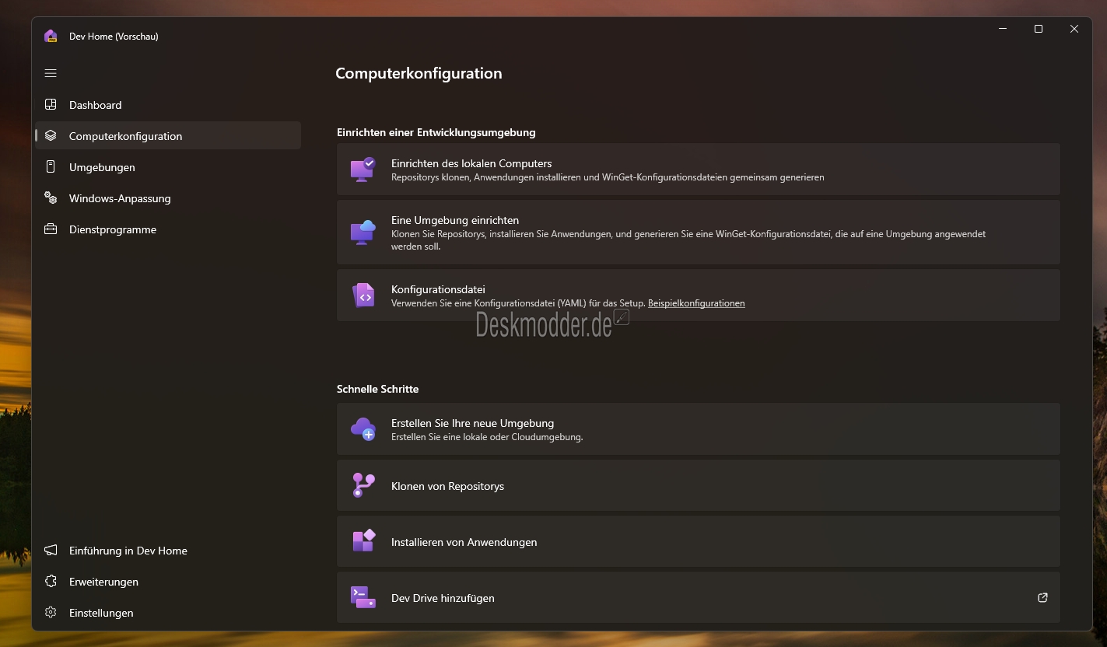This screenshot has height=647, width=1107.
Task: Maximize the Dev Home window
Action: coord(1038,29)
